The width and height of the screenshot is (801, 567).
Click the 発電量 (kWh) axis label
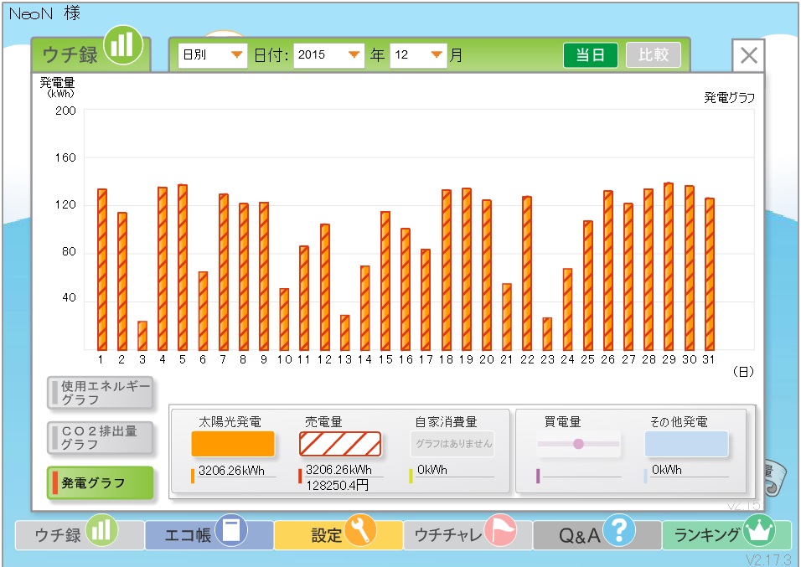pos(57,87)
